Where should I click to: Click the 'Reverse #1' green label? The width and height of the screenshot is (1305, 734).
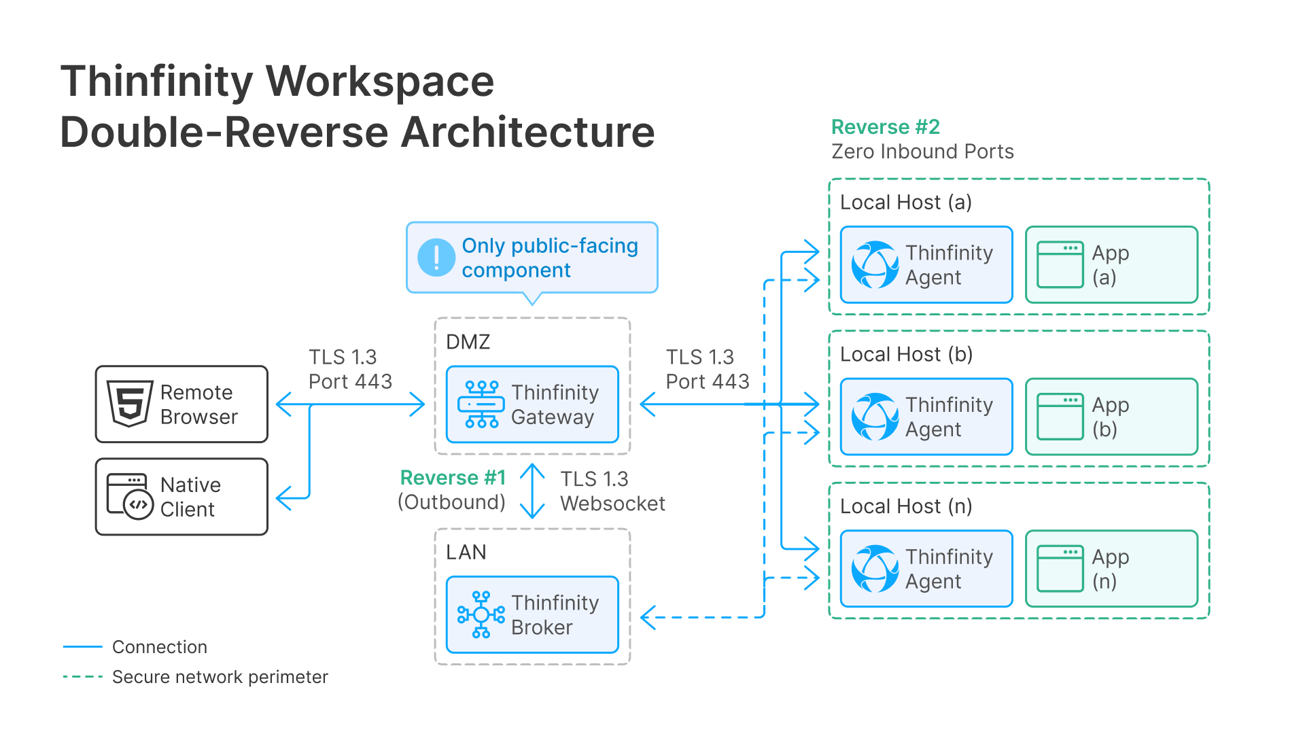453,478
